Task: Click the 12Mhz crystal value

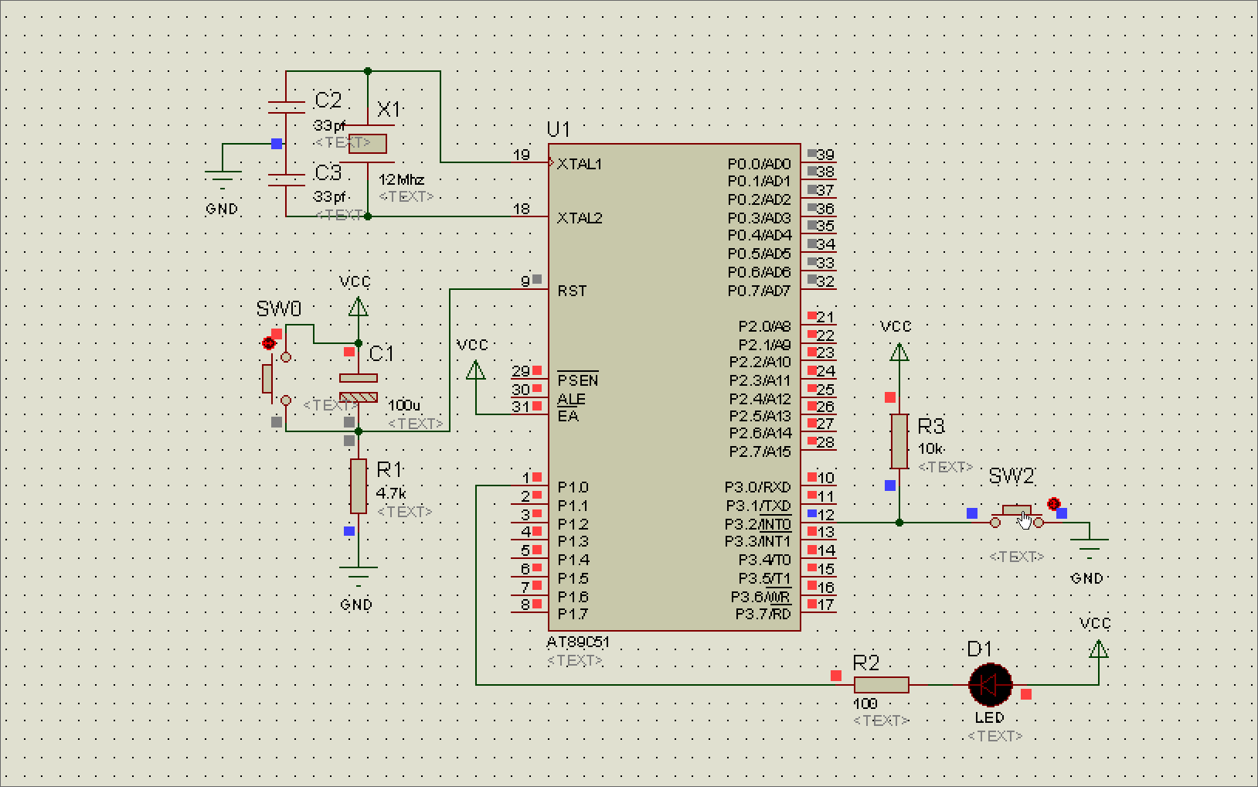Action: pos(401,179)
